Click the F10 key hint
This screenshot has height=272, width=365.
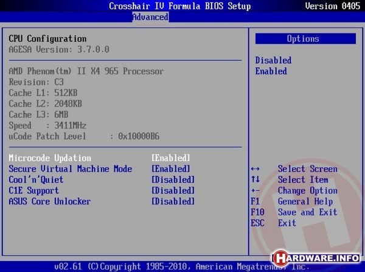(257, 212)
